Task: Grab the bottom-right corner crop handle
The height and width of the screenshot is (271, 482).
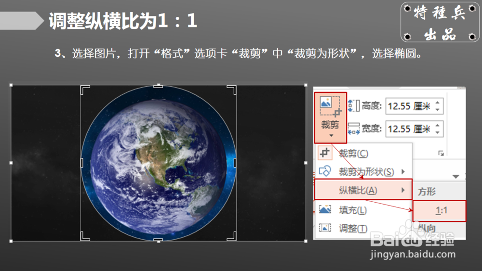Action: pos(232,236)
